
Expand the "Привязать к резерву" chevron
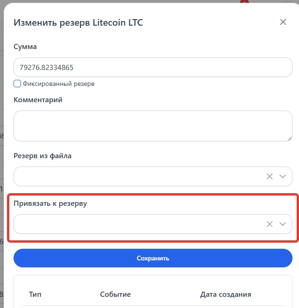click(282, 224)
